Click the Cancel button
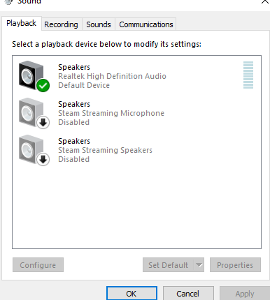 [188, 294]
